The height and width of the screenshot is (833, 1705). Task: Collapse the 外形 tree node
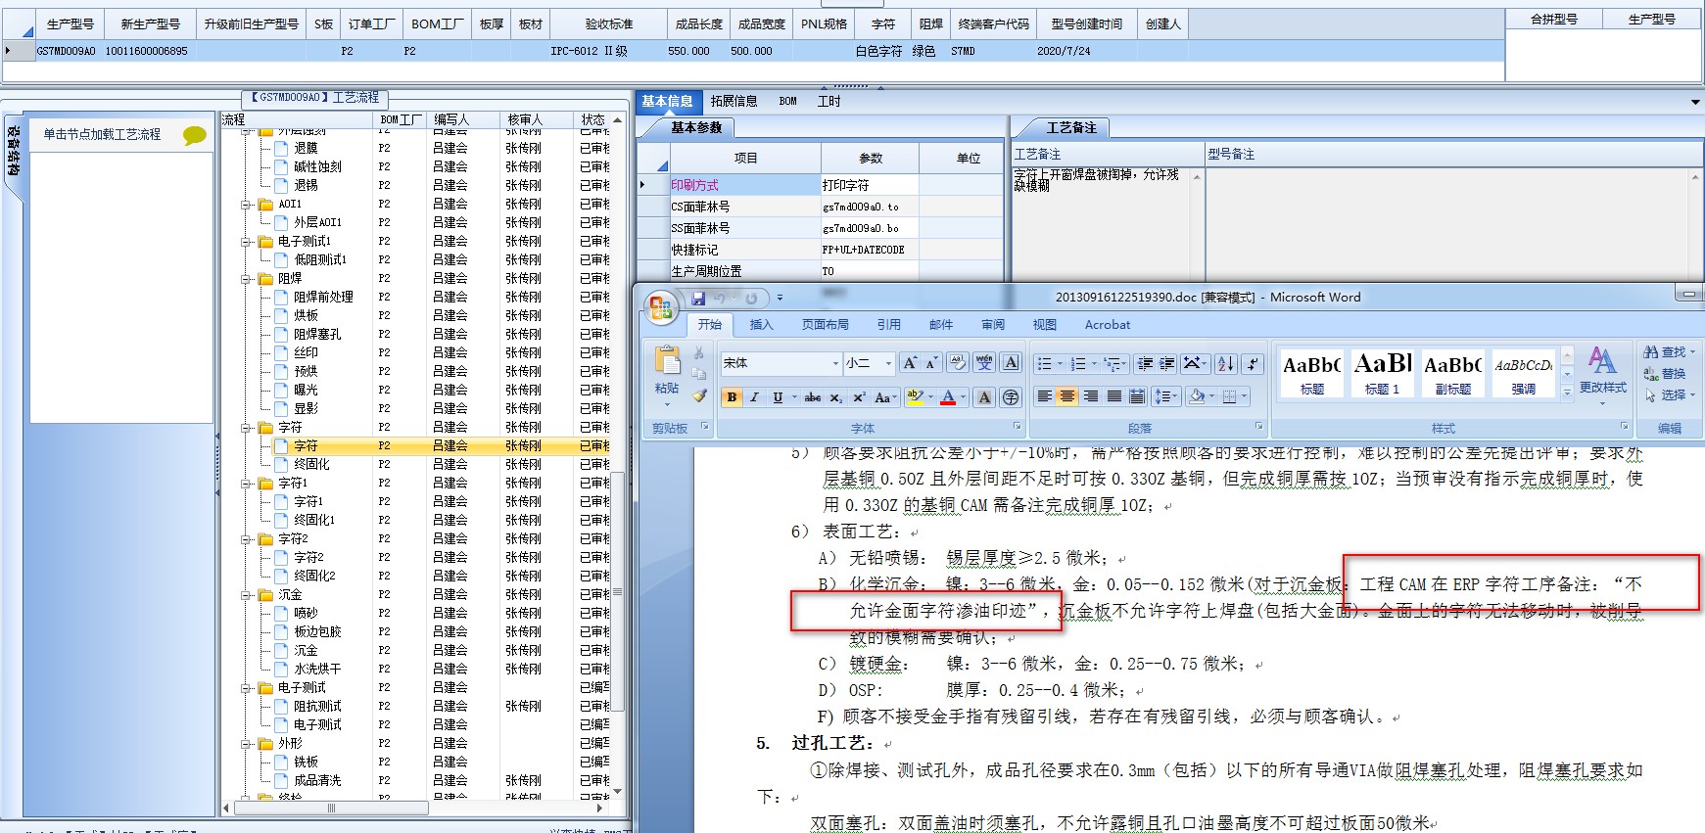247,744
